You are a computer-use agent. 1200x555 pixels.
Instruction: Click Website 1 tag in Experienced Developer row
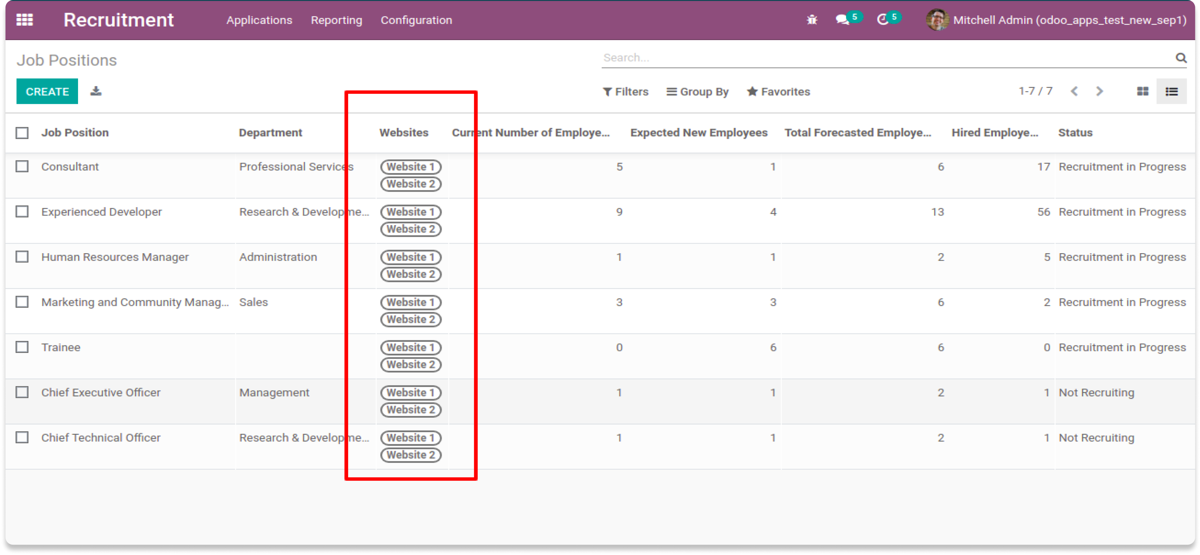tap(410, 212)
